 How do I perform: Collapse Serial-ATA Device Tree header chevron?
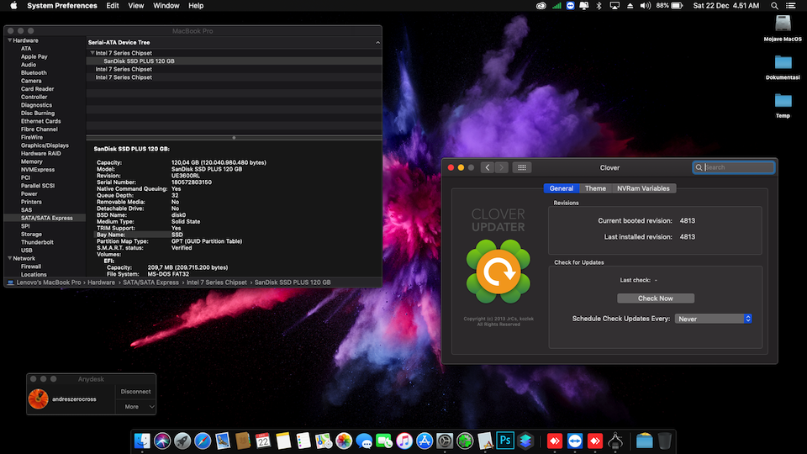(x=377, y=43)
